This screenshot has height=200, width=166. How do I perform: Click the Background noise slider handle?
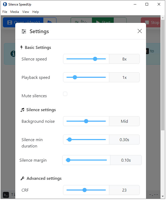pyautogui.click(x=86, y=121)
